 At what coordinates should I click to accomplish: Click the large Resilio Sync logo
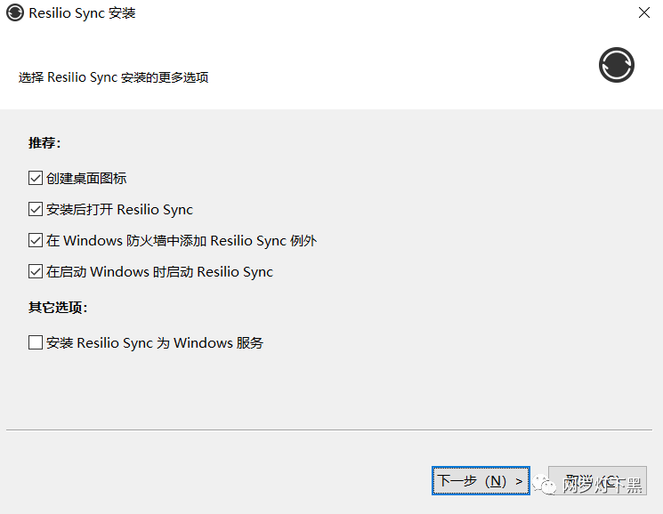[617, 65]
